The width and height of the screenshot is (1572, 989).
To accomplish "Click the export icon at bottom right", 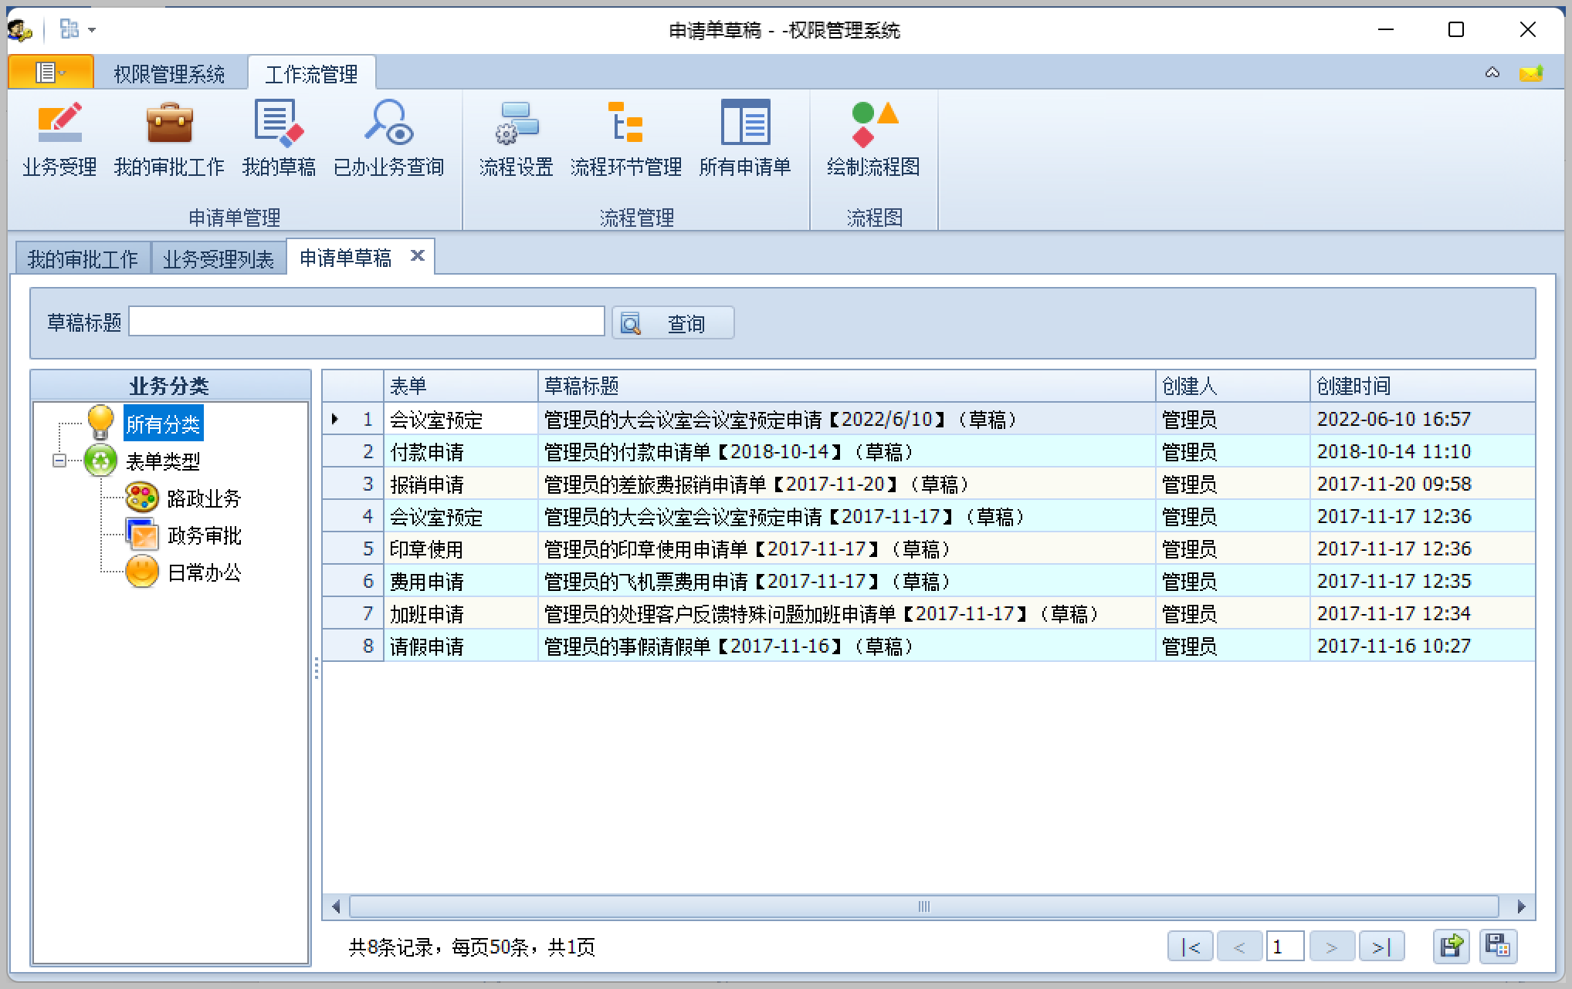I will [1451, 946].
